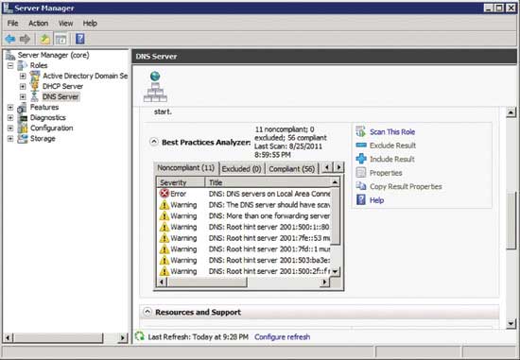Expand the Diagnostics tree node

[10, 118]
